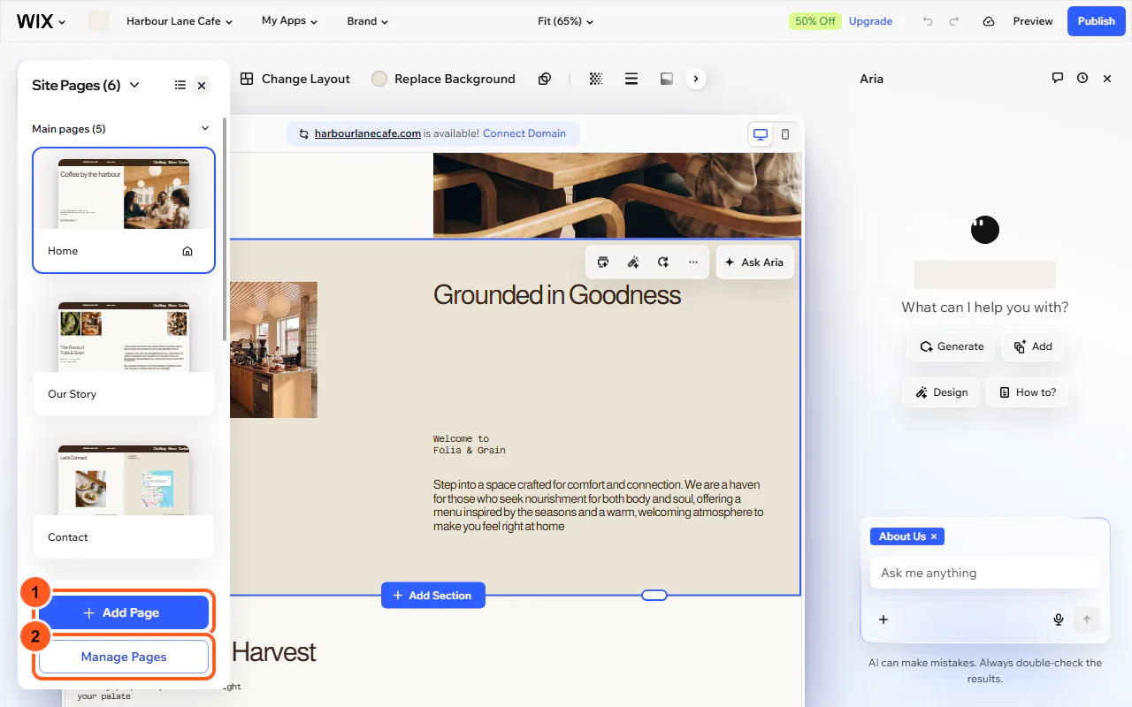The width and height of the screenshot is (1132, 707).
Task: Click the Site Pages panel scrollbar
Action: (x=225, y=230)
